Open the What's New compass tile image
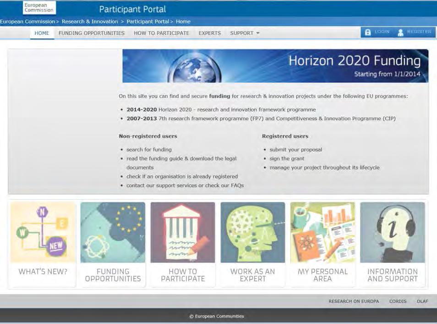Screen dimensions: 437x324 [x=43, y=232]
